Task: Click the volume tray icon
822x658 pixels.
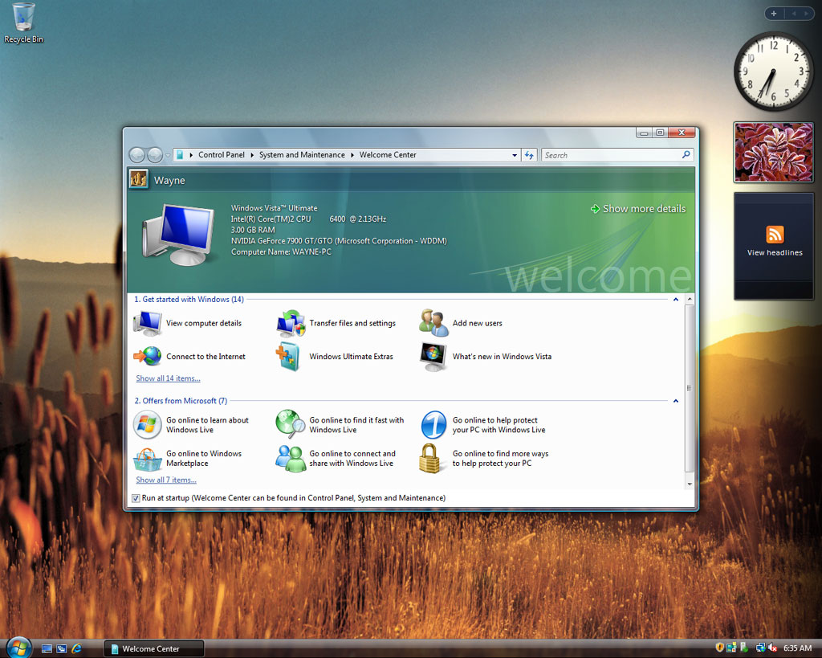Action: [771, 648]
